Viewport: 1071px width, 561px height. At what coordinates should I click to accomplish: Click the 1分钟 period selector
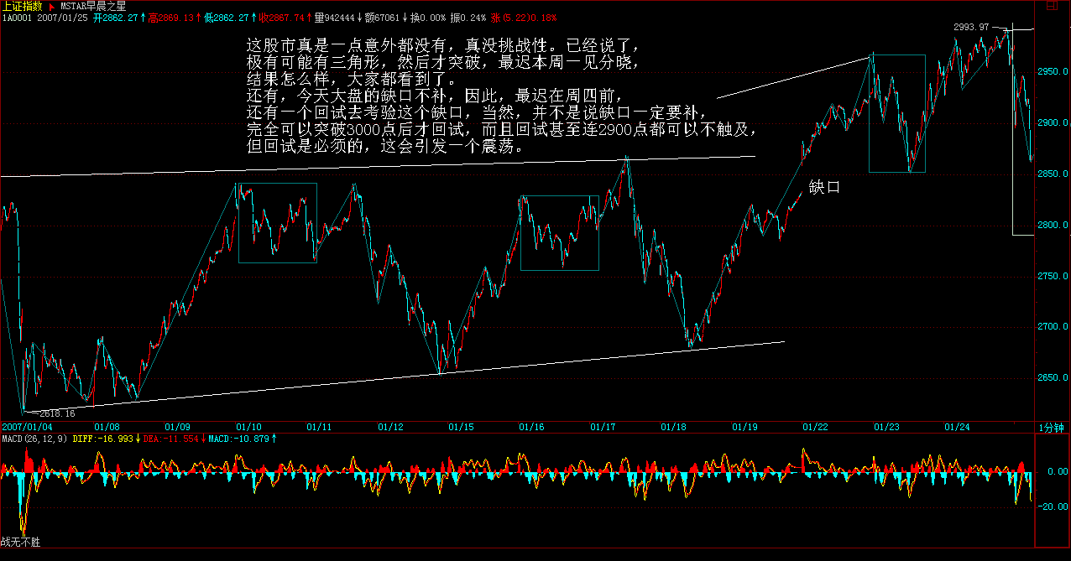click(1052, 427)
